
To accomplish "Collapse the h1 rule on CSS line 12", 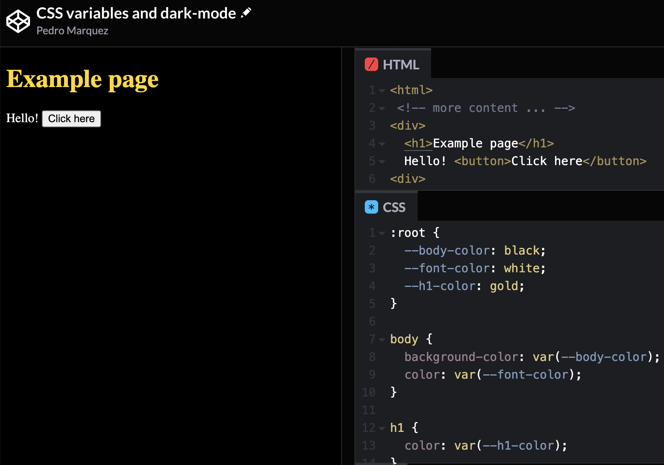I will pyautogui.click(x=381, y=428).
